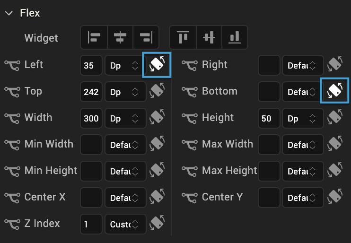Align widget to bottom edge

tap(234, 38)
